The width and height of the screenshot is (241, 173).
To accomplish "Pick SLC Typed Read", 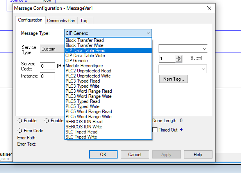I will (x=108, y=132).
